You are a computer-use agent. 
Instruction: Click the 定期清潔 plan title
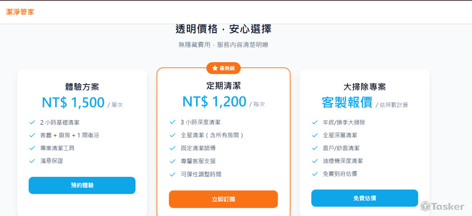(223, 86)
